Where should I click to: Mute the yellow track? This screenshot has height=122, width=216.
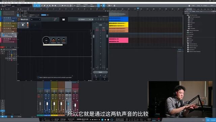tap(4, 23)
